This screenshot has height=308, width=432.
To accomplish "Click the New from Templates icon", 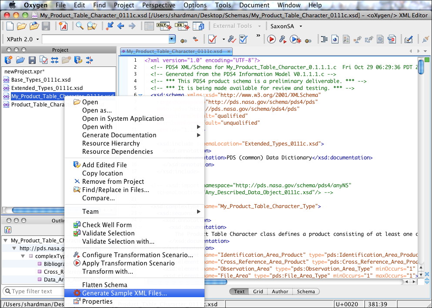I will click(64, 26).
